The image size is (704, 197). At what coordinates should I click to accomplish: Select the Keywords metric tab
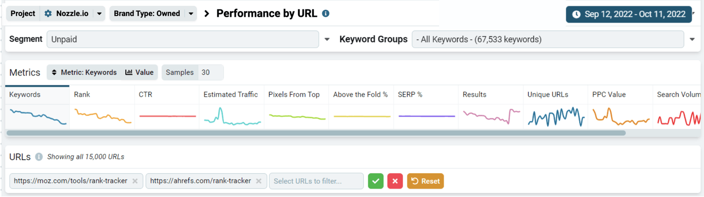[x=37, y=107]
